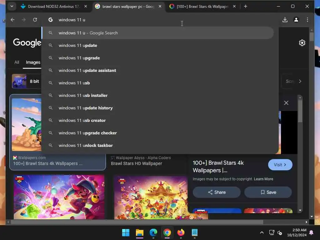Viewport: 320px width, 240px height.
Task: Save the image with Save button
Action: [268, 192]
